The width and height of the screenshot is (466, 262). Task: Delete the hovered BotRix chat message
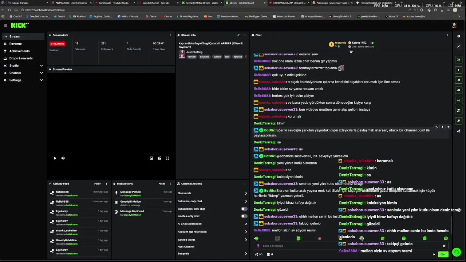click(x=448, y=127)
